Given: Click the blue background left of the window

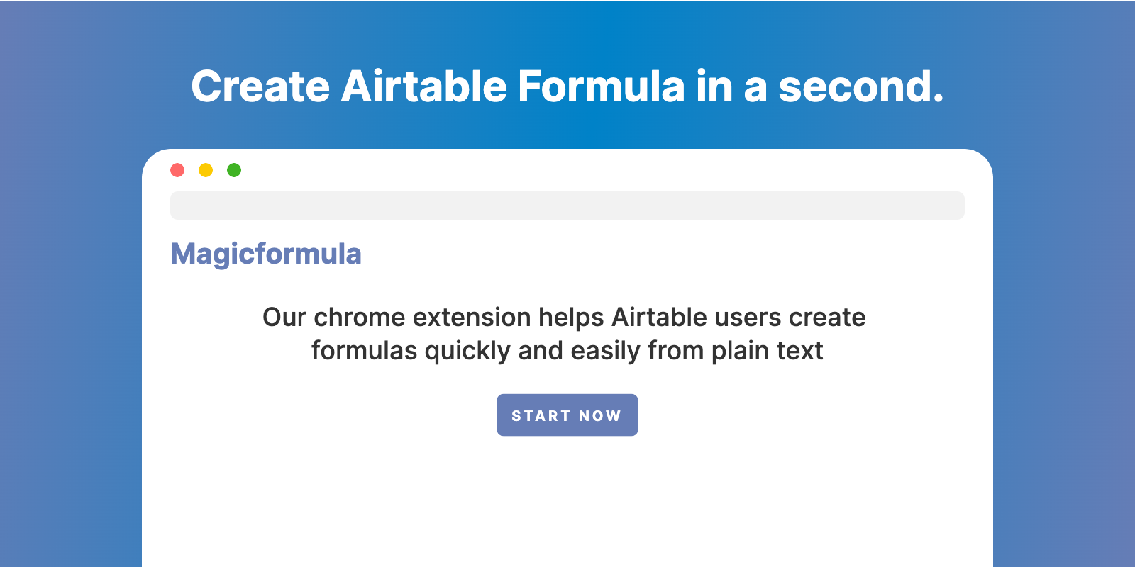Looking at the screenshot, I should coord(71,354).
